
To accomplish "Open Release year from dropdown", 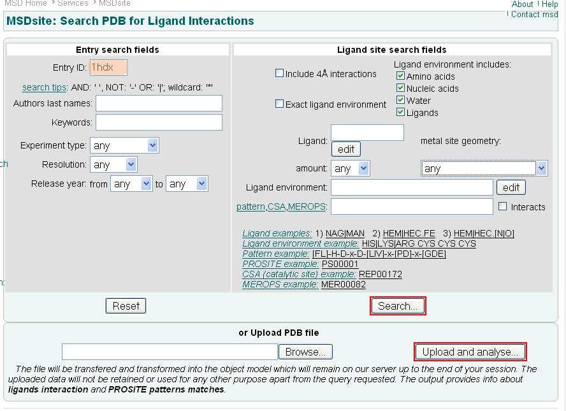I will click(x=131, y=184).
